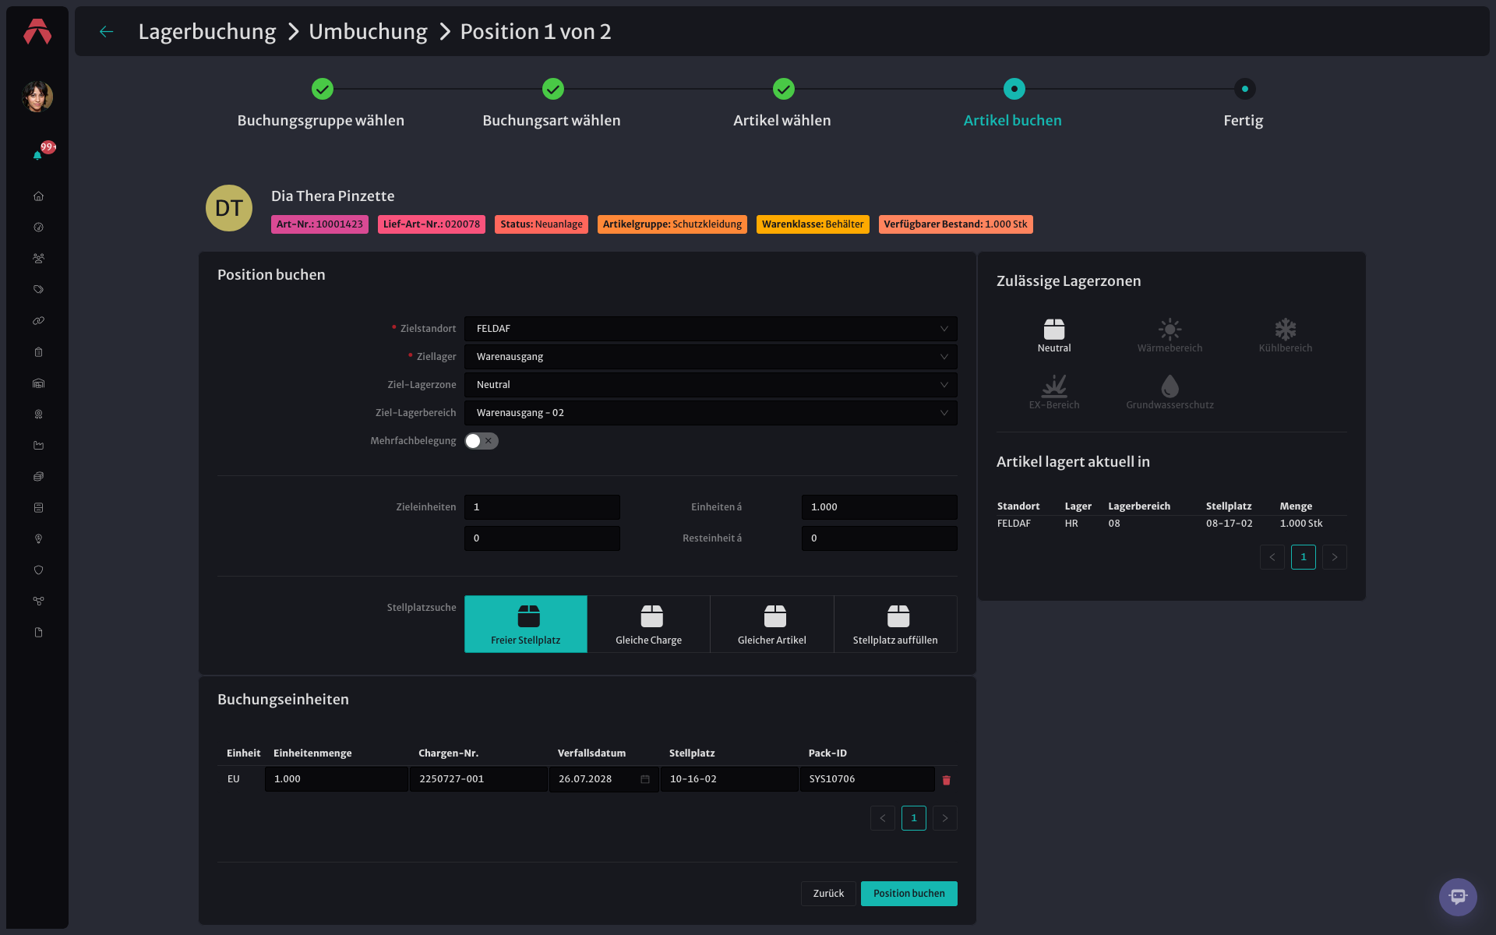The width and height of the screenshot is (1496, 935).
Task: Click the app logo at top left
Action: tap(37, 31)
